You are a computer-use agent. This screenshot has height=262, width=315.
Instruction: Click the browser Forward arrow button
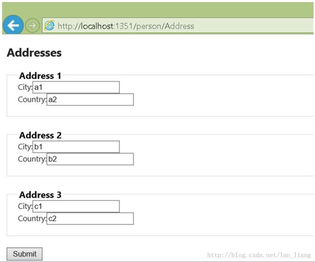point(32,26)
